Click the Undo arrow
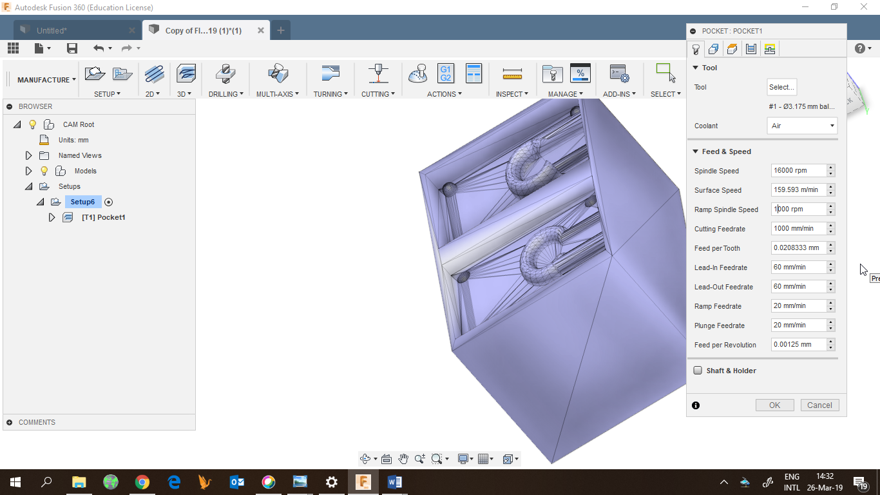Screen dimensions: 880x495 click(99, 48)
